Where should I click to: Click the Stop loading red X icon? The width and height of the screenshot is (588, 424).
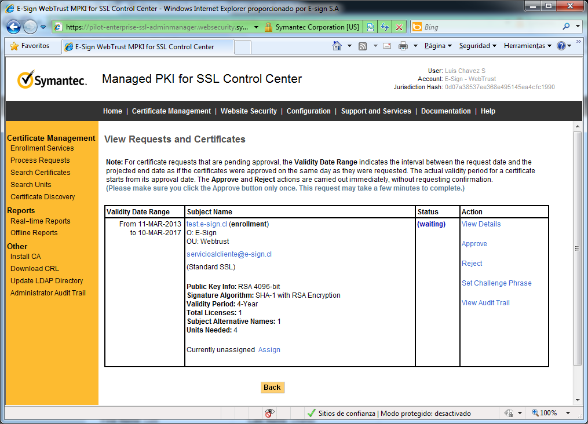click(399, 27)
